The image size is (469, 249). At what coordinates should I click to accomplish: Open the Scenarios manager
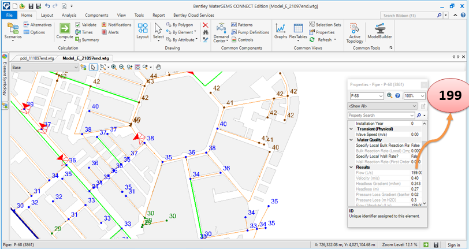coord(13,31)
